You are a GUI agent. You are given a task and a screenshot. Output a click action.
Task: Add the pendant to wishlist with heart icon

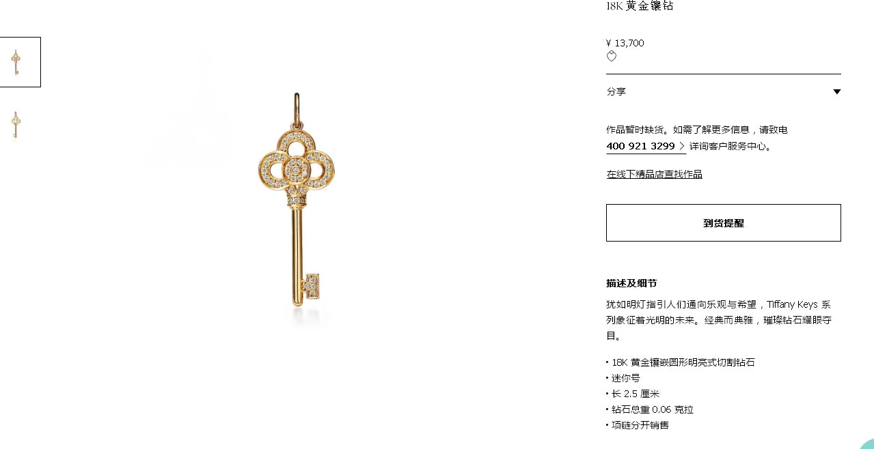click(x=612, y=57)
